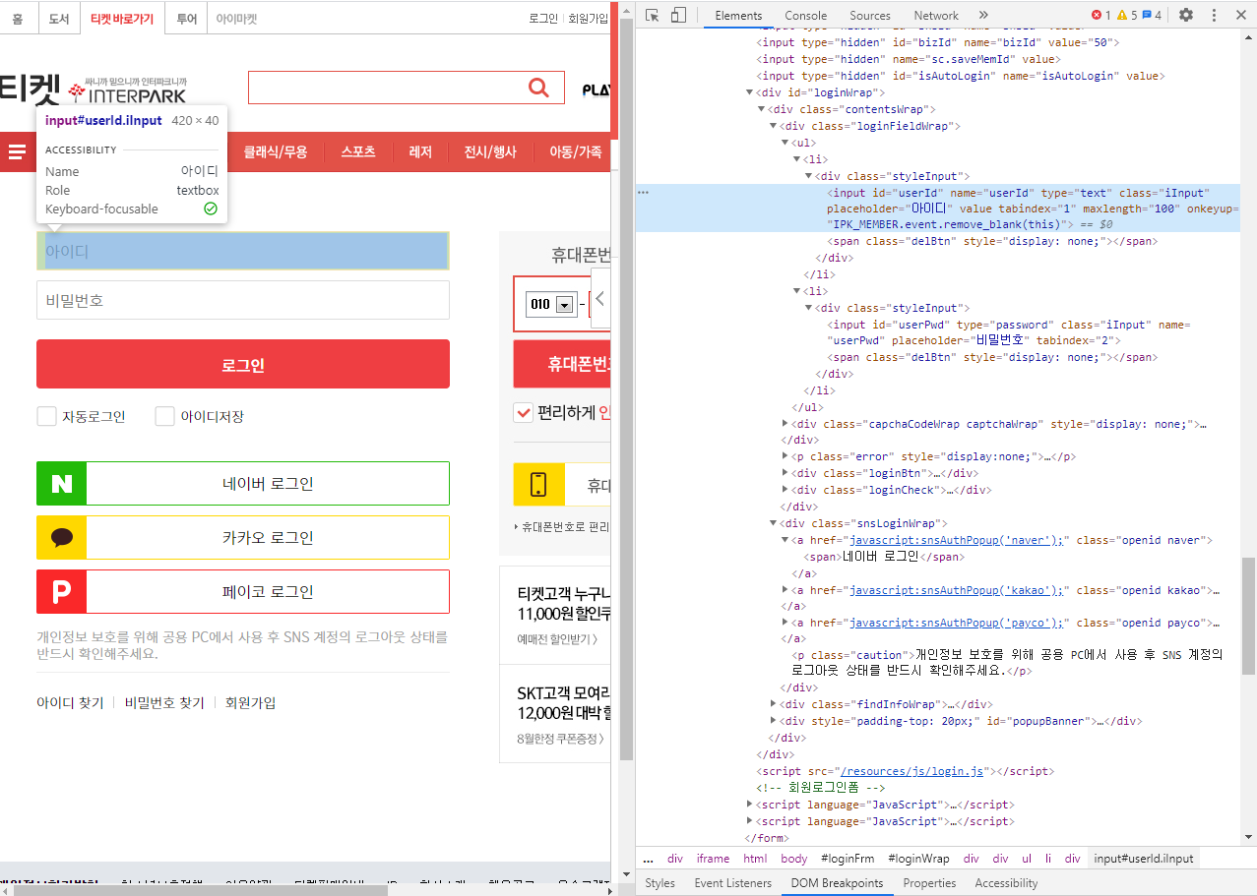The image size is (1257, 896).
Task: Open DevTools settings gear
Action: coord(1186,15)
